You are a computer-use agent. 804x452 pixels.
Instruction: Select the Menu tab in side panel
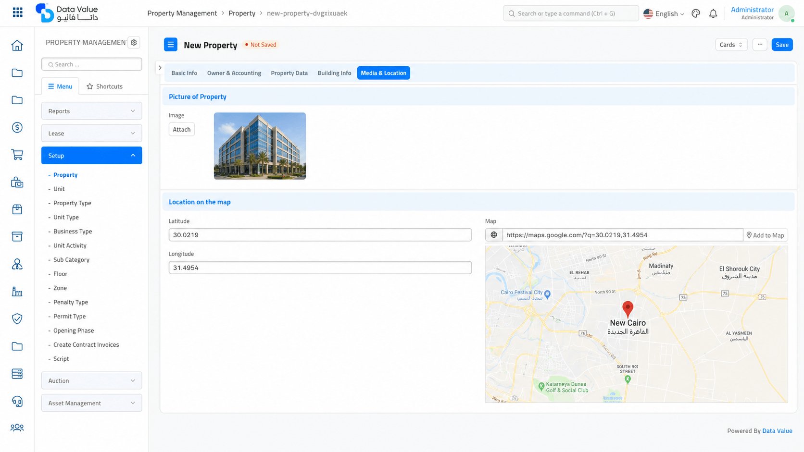pyautogui.click(x=60, y=86)
